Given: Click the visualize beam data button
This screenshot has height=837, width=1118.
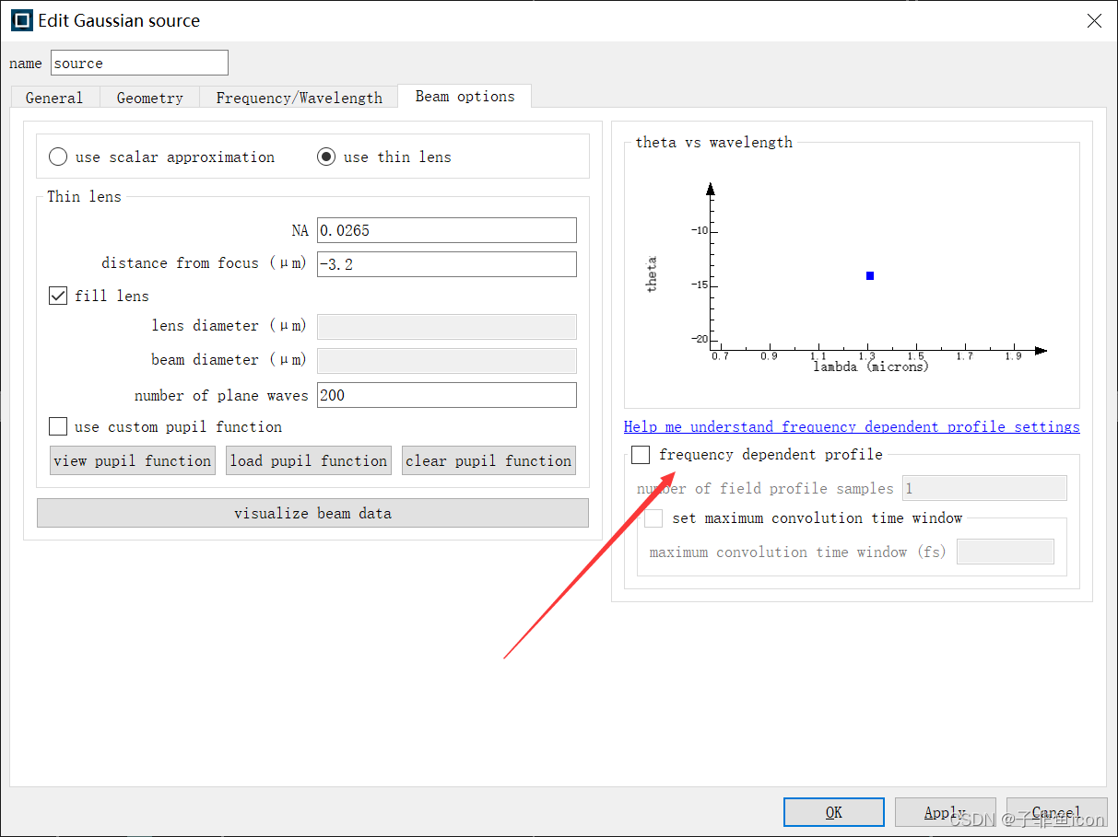Looking at the screenshot, I should click(312, 513).
